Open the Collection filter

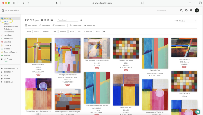[x=88, y=31]
